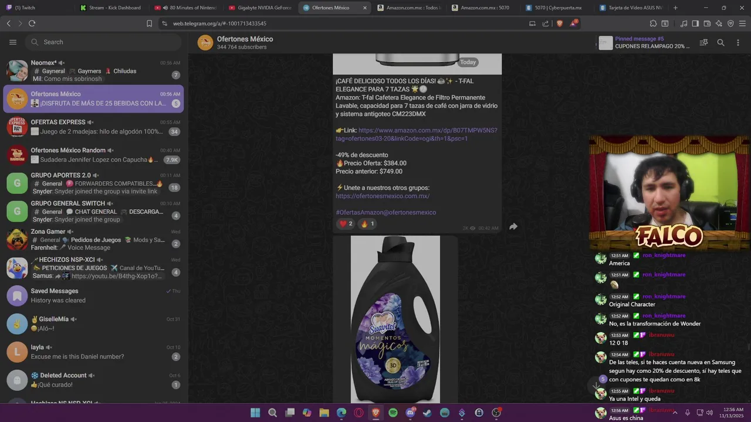Toggle the browser sidebar panel icon
The width and height of the screenshot is (751, 422).
[695, 23]
